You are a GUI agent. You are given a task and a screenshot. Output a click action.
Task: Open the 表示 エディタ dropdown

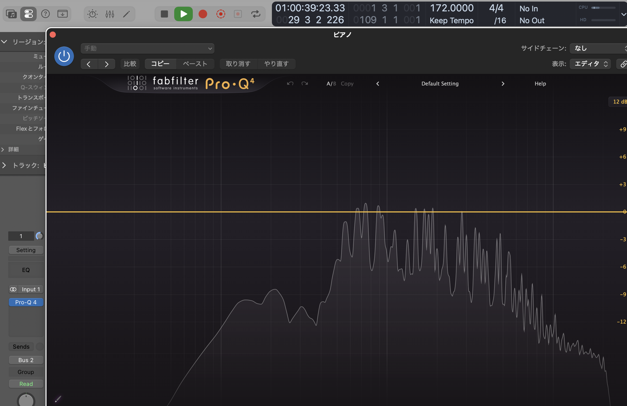coord(590,64)
